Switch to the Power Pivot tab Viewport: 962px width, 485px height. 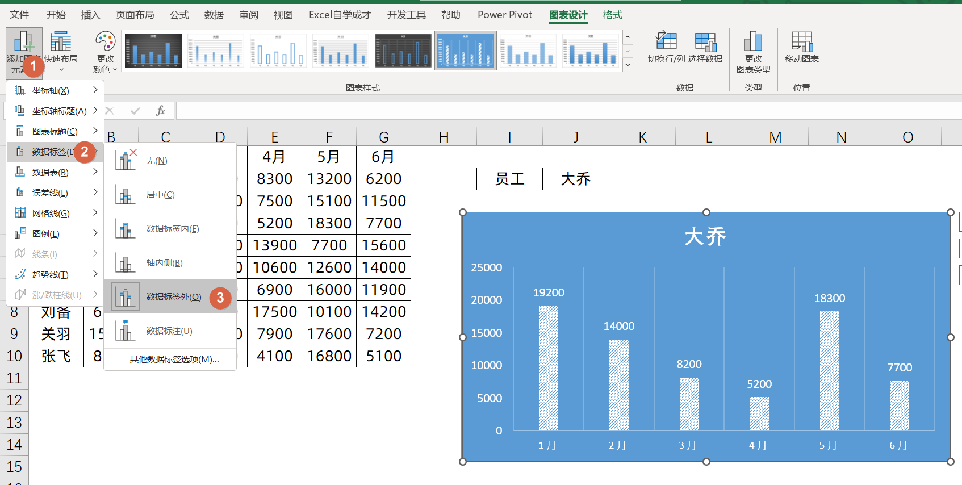(x=505, y=15)
